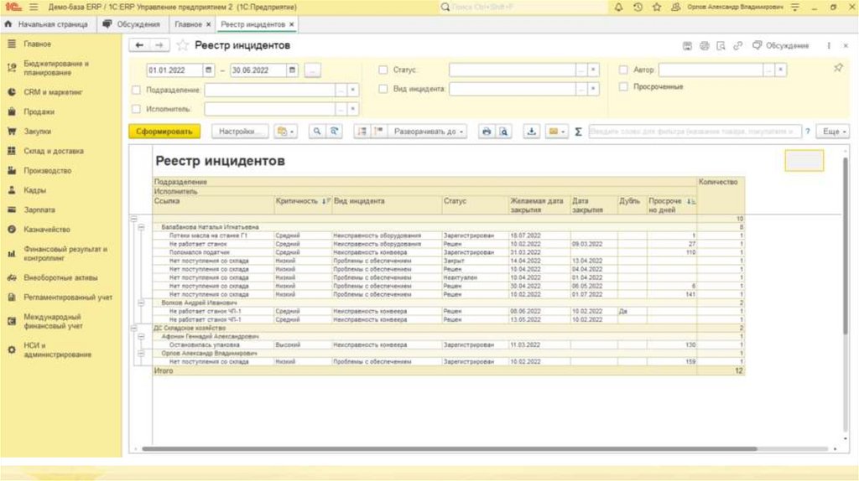This screenshot has height=481, width=859.
Task: Enable the Подразделение filter checkbox
Action: (137, 89)
